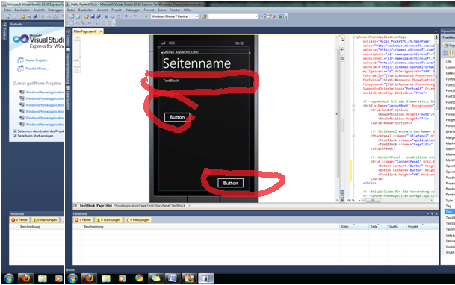Toggle '0 Fehler' in left window error list
Image resolution: width=455 pixels, height=285 pixels.
click(x=19, y=220)
